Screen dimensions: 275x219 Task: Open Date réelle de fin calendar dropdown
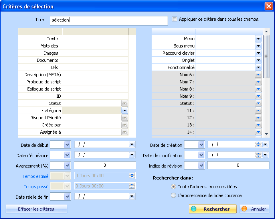pyautogui.click(x=132, y=196)
